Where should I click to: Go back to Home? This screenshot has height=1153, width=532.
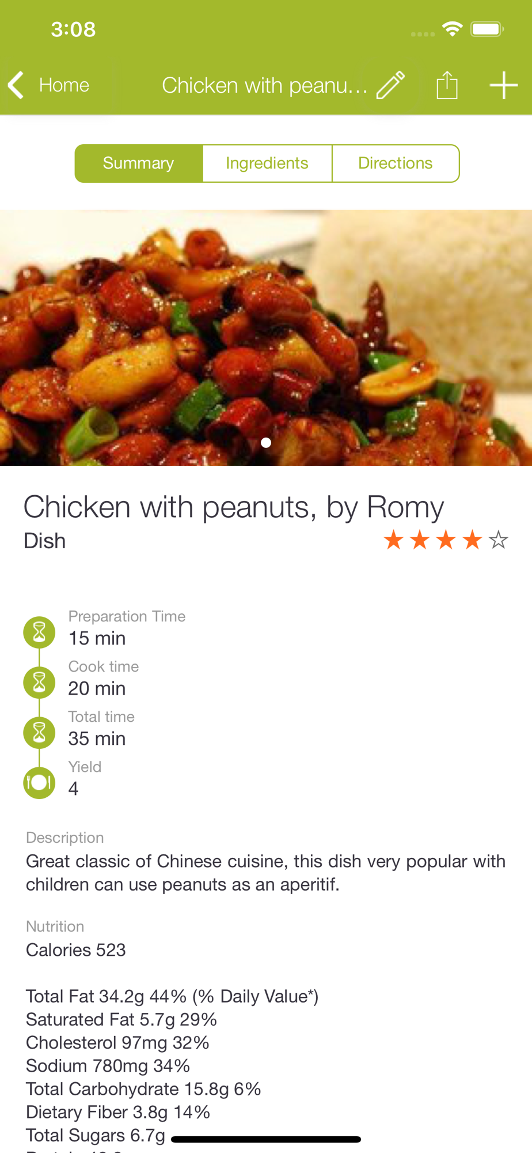tap(64, 85)
